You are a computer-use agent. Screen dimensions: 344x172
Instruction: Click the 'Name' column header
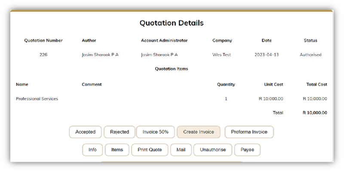(22, 84)
